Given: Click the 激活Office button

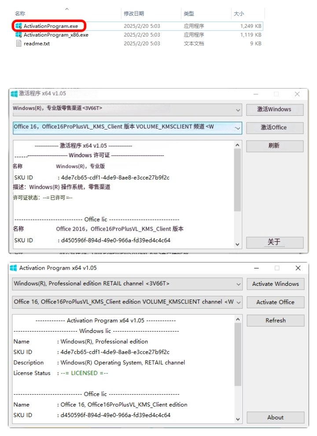Looking at the screenshot, I should coord(274,128).
